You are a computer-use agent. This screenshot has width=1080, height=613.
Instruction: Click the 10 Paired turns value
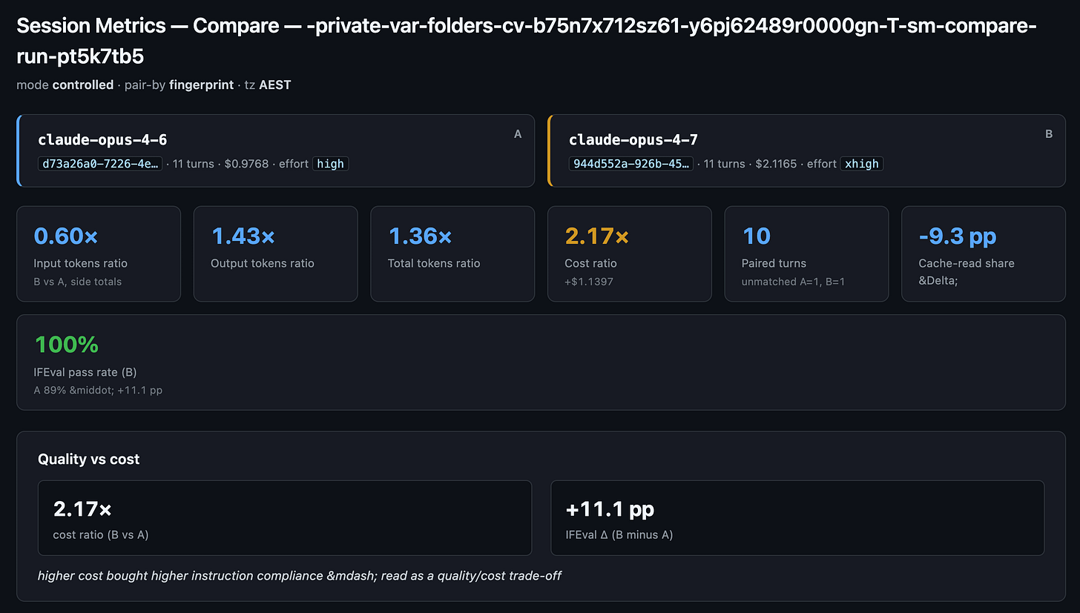click(757, 236)
